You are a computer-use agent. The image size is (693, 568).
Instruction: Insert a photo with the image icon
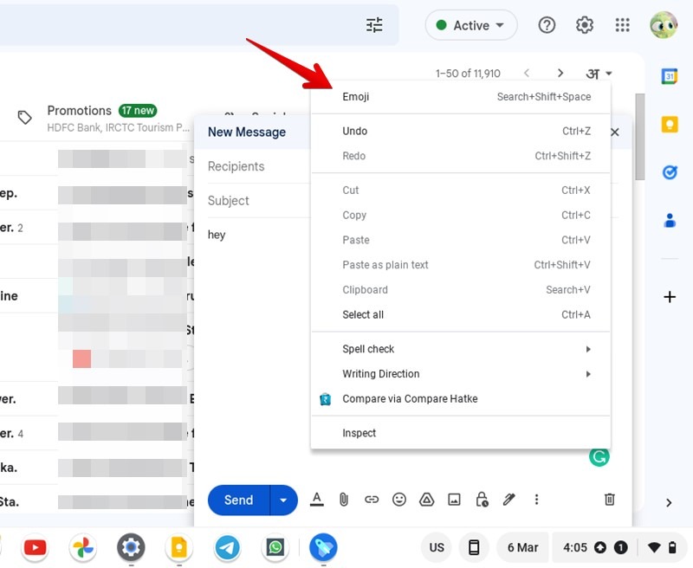coord(454,500)
